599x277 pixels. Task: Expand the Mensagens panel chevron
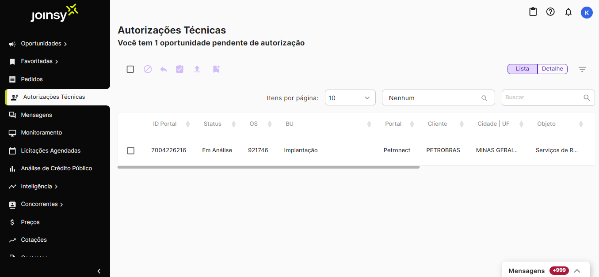(577, 271)
